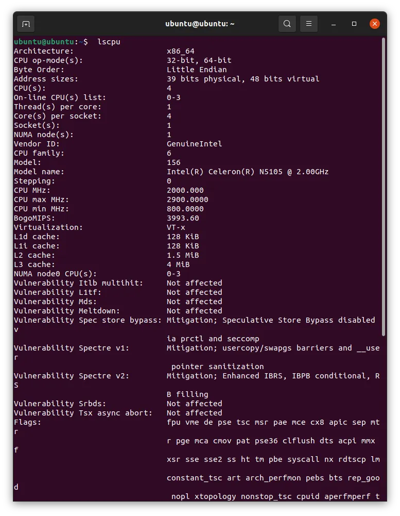Minimize the terminal window
The image size is (400, 516).
click(x=333, y=24)
